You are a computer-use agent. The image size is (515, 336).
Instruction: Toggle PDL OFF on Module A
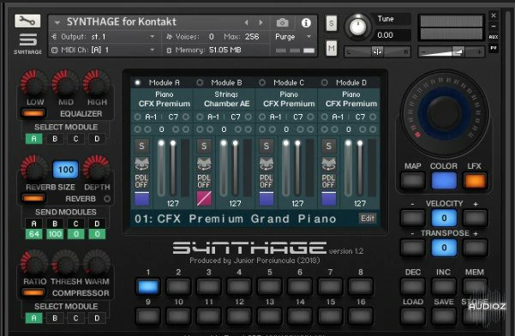(x=141, y=181)
